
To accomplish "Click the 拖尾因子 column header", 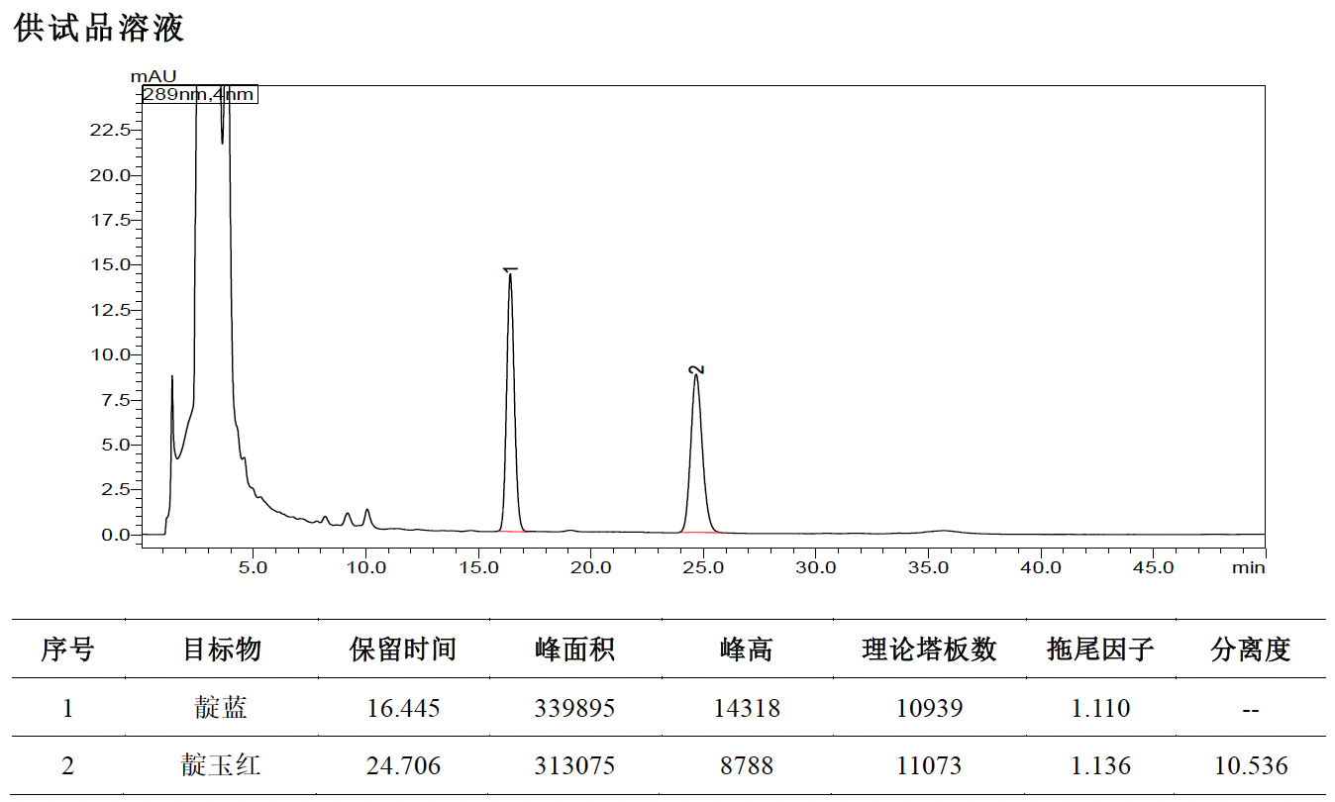I will click(x=1100, y=650).
